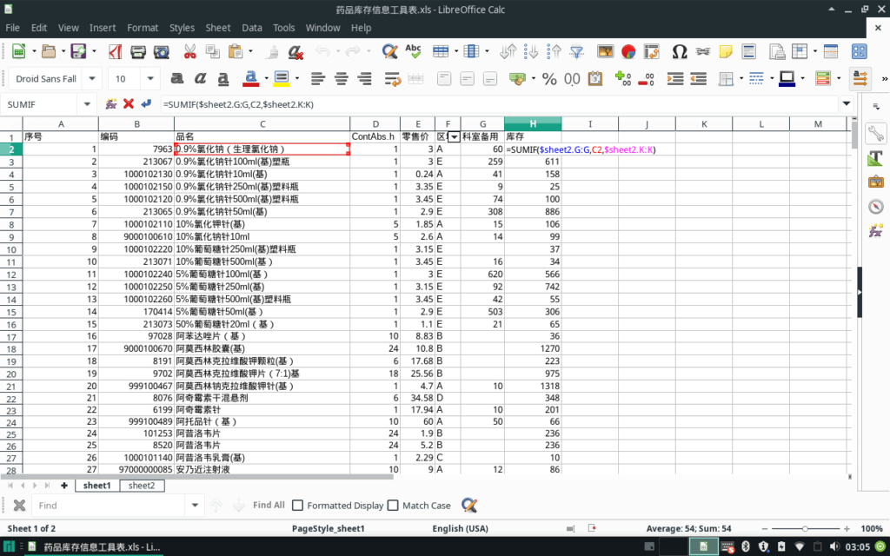890x556 pixels.
Task: Open the Find & Replace tool
Action: [389, 51]
